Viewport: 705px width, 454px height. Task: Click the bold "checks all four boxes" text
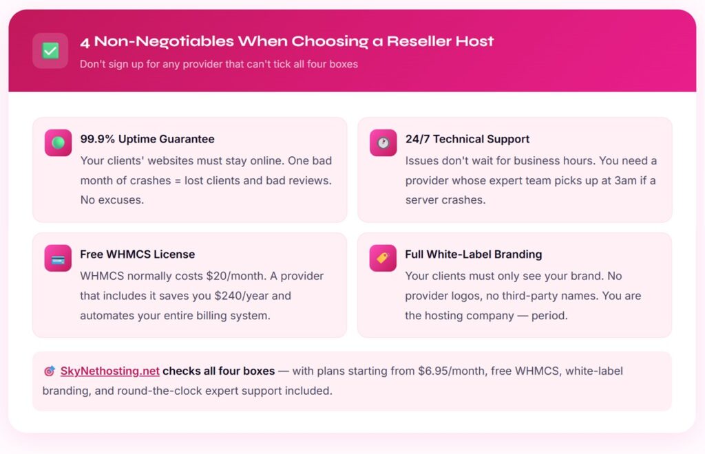tap(219, 371)
